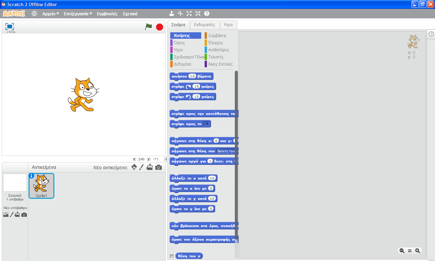Select the Κινήσεις block category
The height and width of the screenshot is (261, 435).
(186, 35)
